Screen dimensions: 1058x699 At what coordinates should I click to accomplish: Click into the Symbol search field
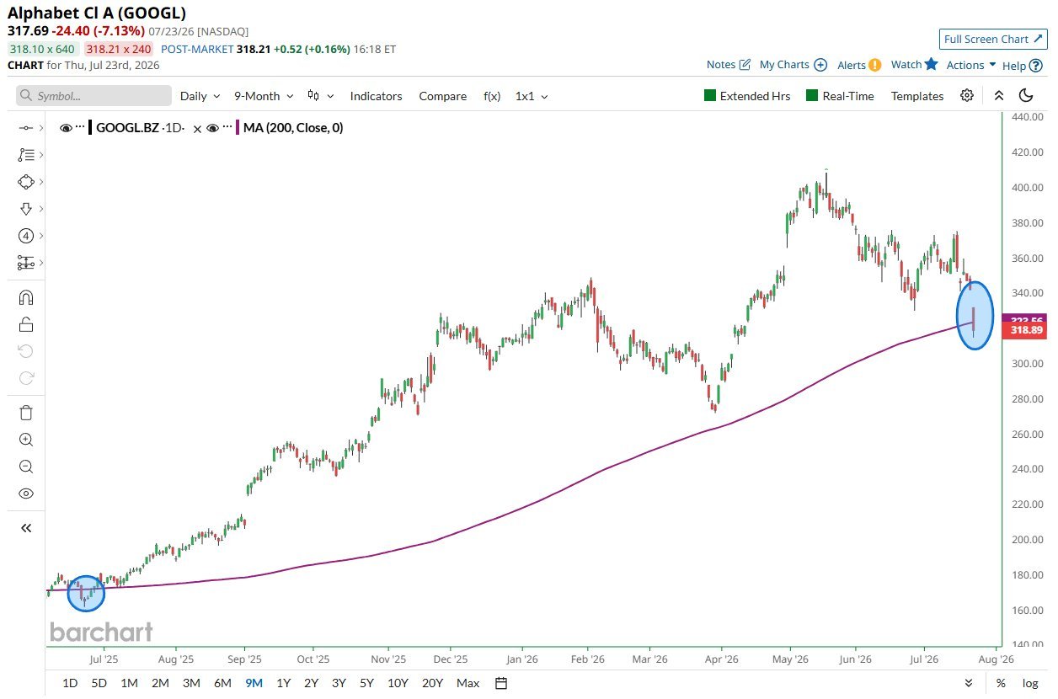click(x=94, y=96)
